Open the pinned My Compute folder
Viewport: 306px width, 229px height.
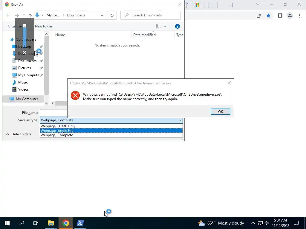click(x=28, y=75)
